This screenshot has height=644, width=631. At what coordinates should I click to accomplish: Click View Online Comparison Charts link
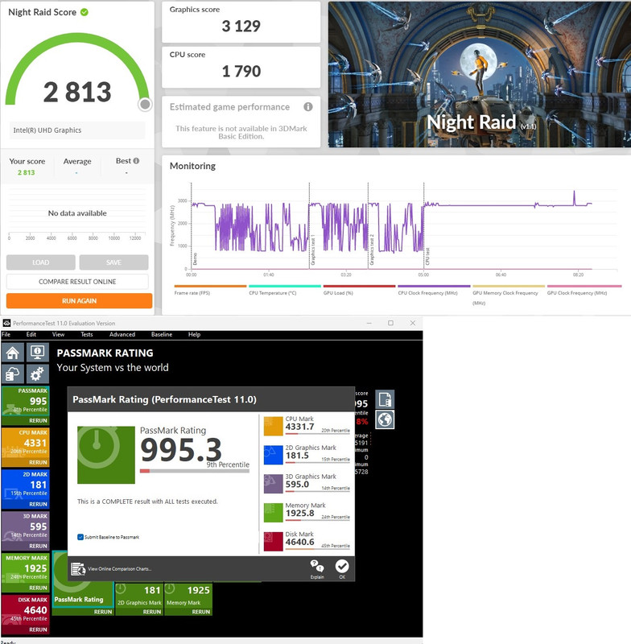pos(119,569)
